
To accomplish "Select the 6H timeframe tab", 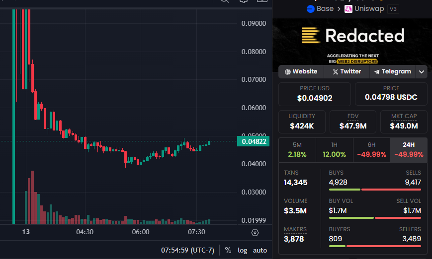I will tap(371, 150).
